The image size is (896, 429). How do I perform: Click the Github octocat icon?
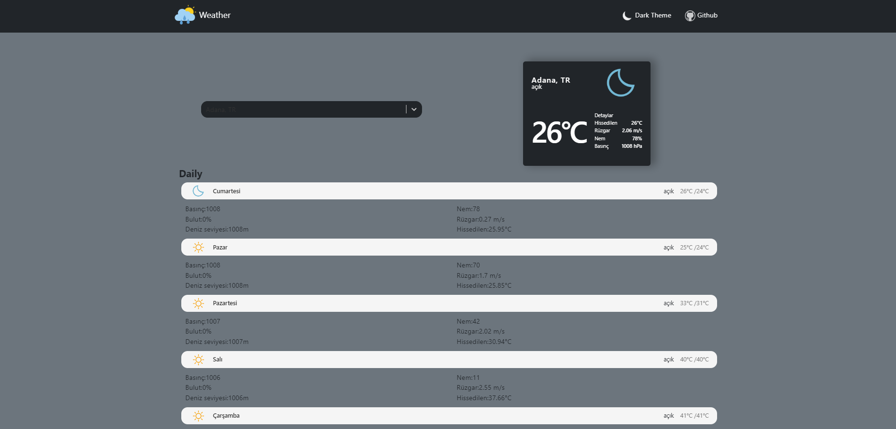tap(690, 16)
